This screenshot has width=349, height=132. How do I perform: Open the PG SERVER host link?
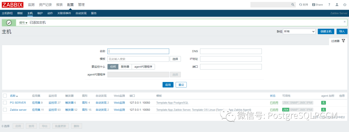[x=18, y=103]
